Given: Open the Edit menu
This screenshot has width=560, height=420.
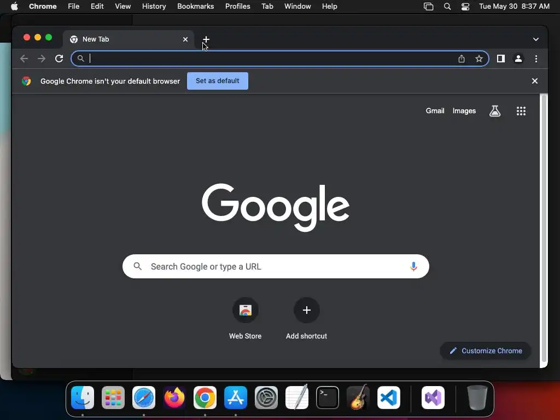Looking at the screenshot, I should point(97,7).
